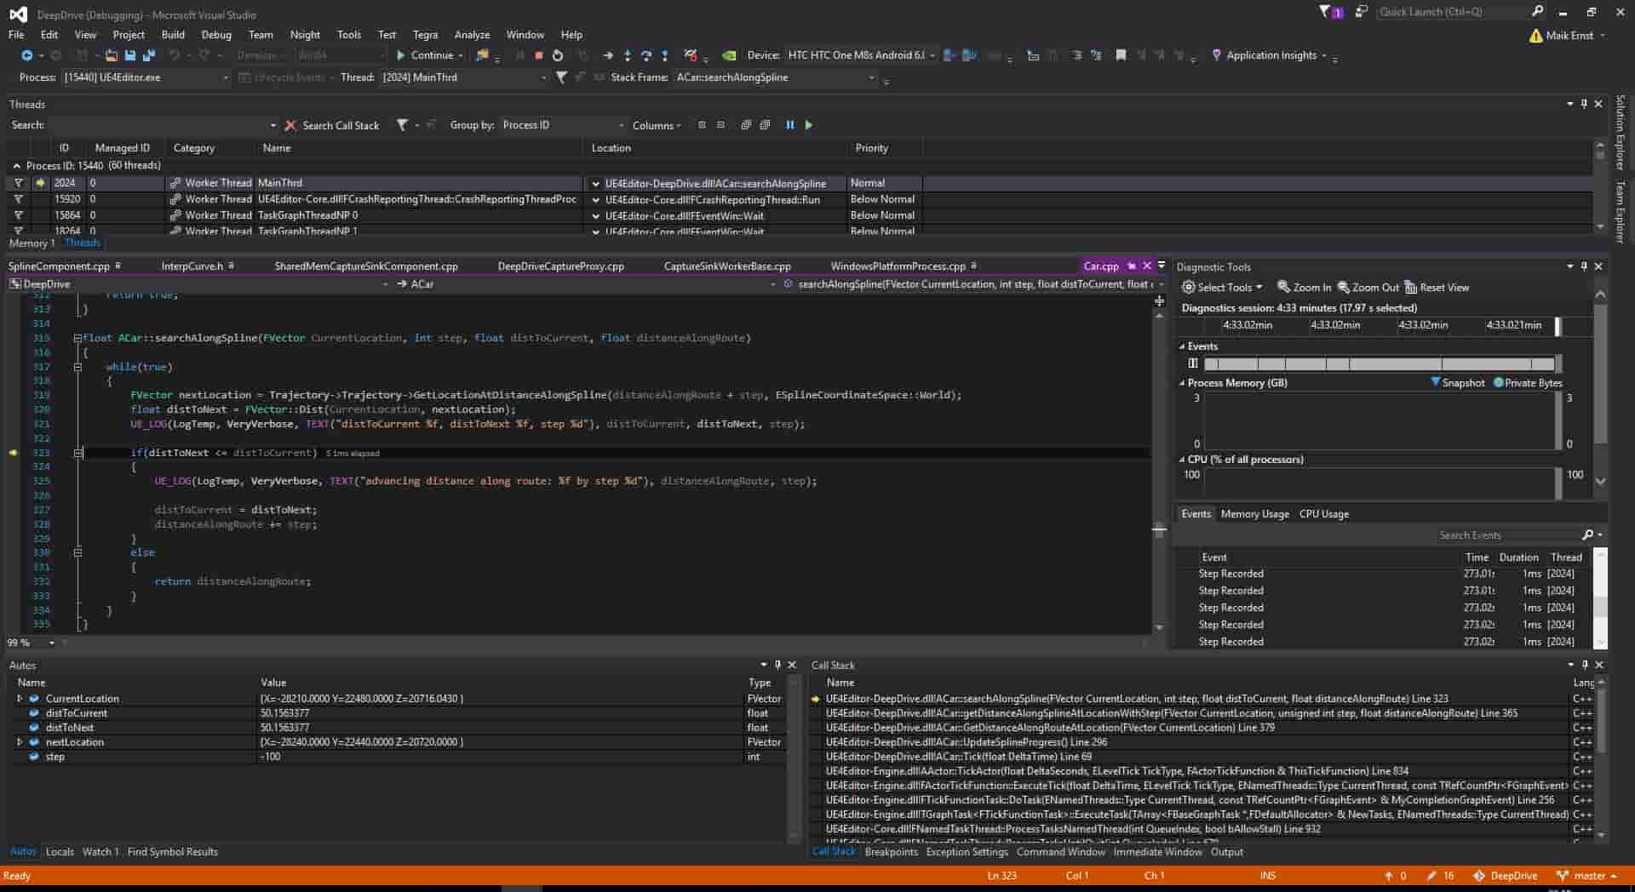Click the thread filter funnel in debug location bar
1635x892 pixels.
pos(561,77)
